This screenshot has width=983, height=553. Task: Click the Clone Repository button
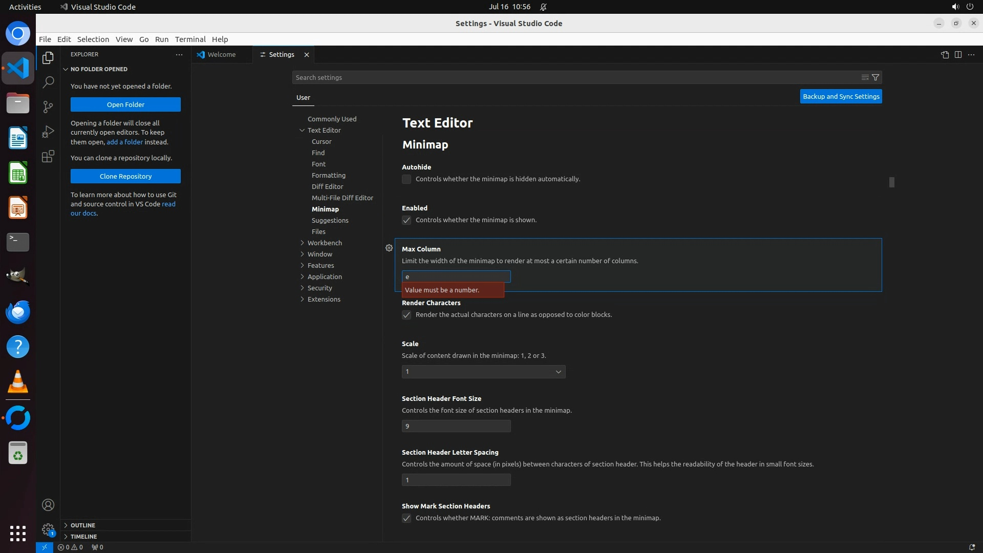[125, 176]
